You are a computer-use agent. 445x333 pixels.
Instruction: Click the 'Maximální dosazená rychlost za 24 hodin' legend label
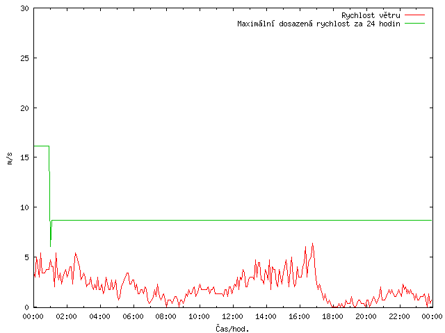(318, 24)
